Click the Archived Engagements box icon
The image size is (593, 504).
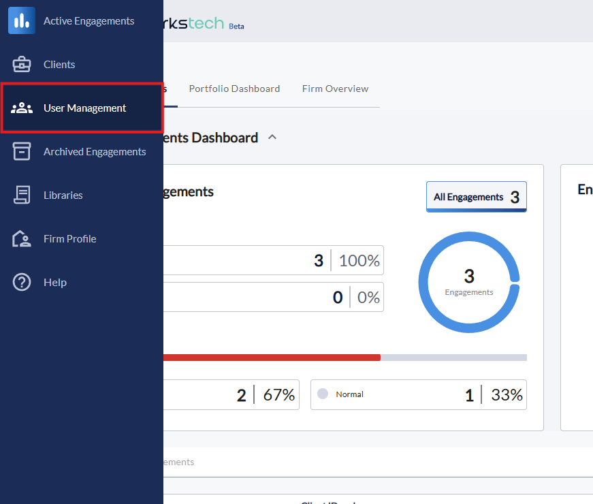point(22,152)
